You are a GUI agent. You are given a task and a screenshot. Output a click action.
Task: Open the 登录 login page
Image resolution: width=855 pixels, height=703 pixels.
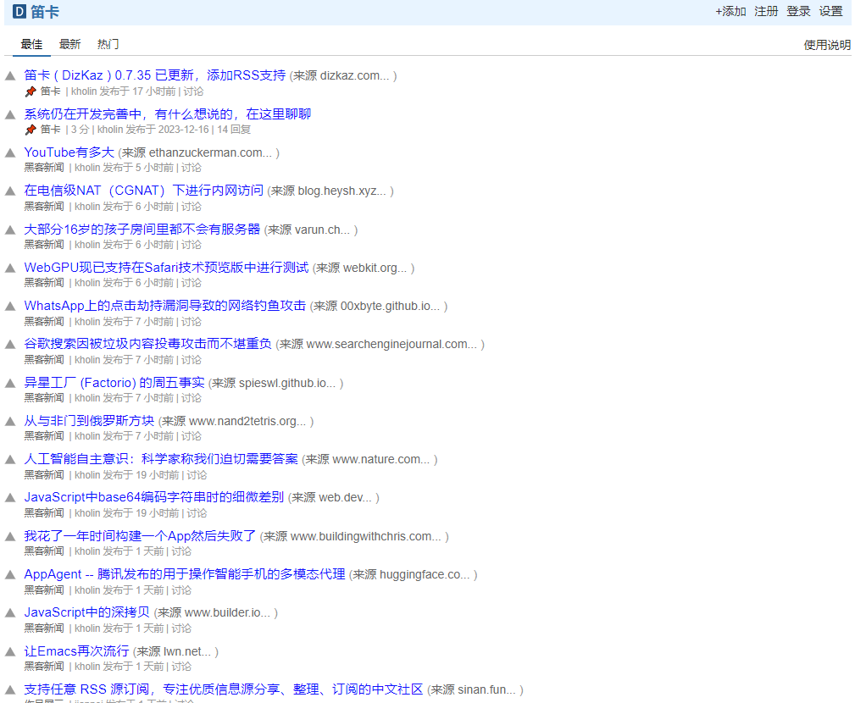tap(797, 11)
